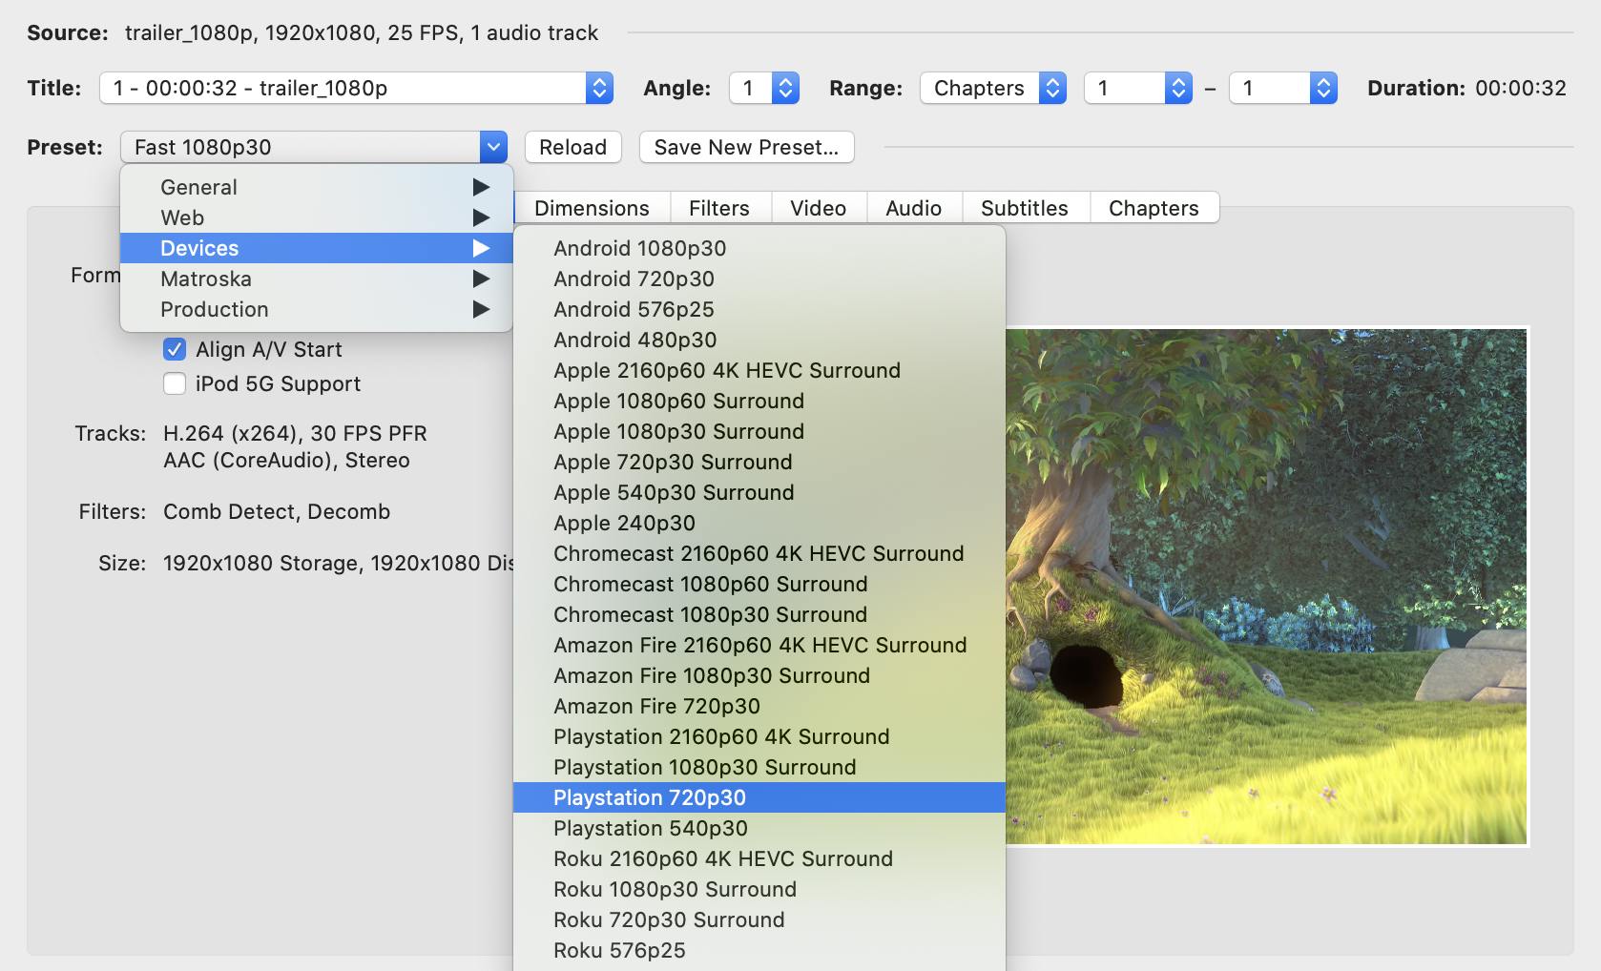
Task: Switch to the Audio tab
Action: (914, 208)
